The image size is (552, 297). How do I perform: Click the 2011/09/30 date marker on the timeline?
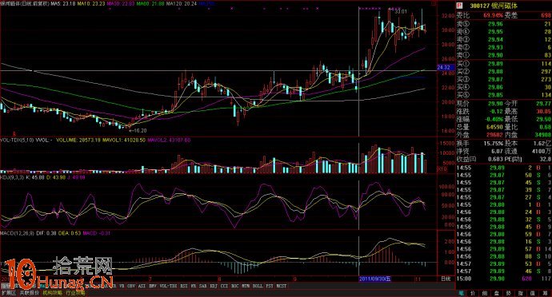point(374,279)
